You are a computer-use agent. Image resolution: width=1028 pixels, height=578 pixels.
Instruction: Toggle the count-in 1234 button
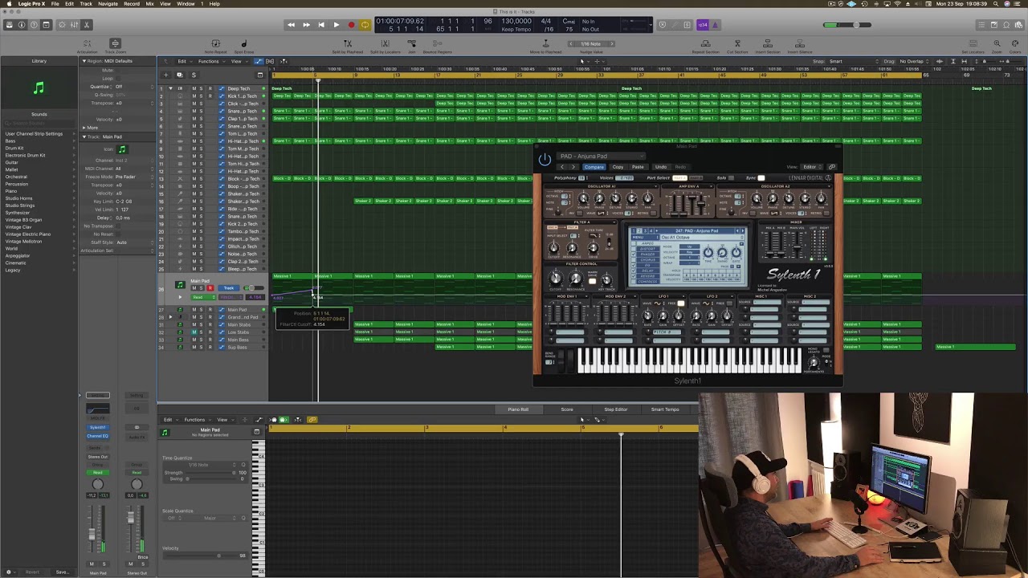(x=703, y=25)
